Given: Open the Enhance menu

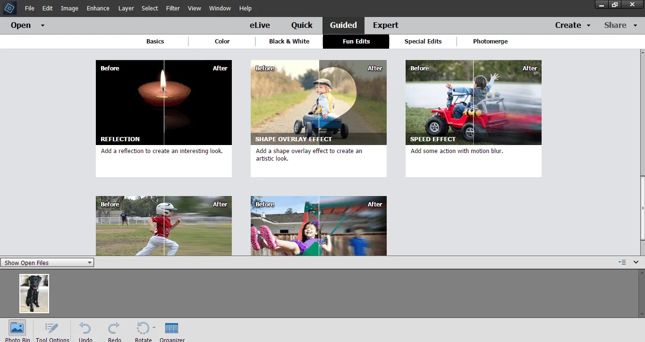Looking at the screenshot, I should pos(98,9).
